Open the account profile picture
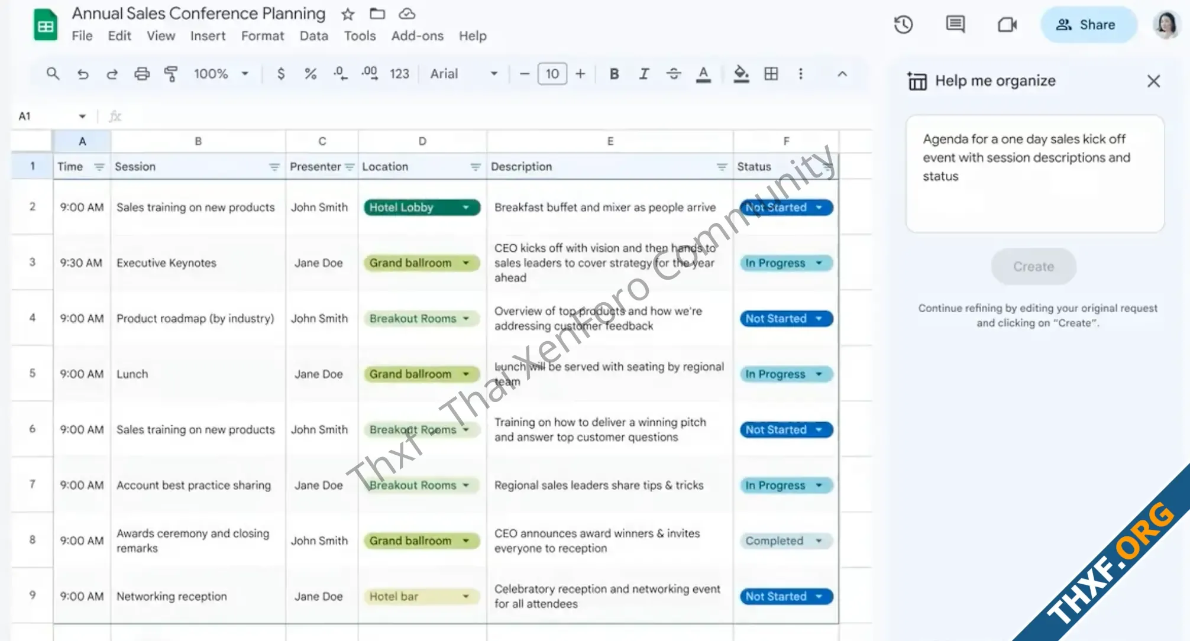 click(1166, 25)
